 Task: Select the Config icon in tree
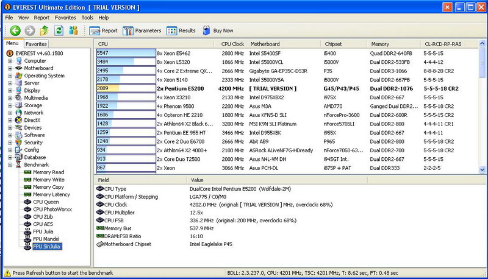(x=19, y=150)
